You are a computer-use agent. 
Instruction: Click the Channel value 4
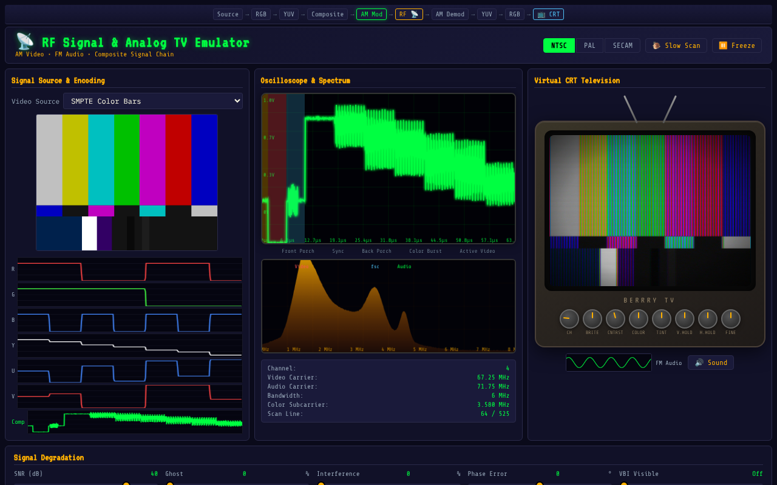click(x=507, y=368)
